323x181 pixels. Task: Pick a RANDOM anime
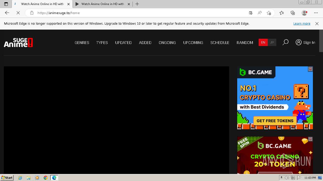click(x=245, y=43)
